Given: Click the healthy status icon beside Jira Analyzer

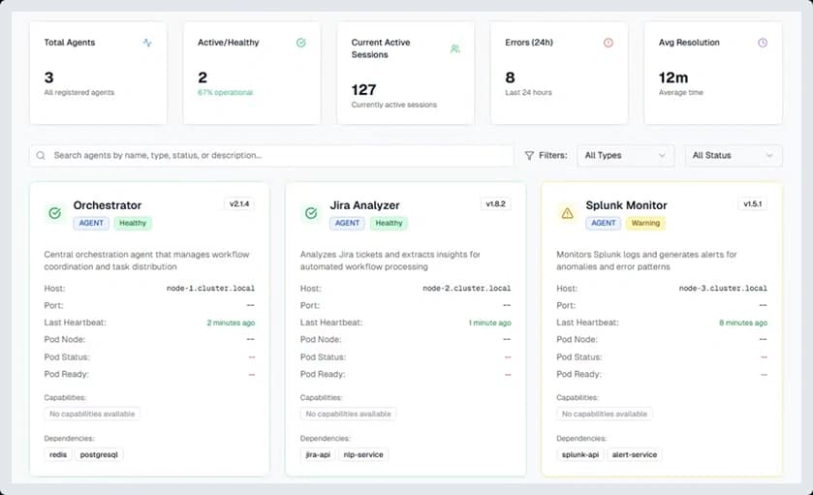Looking at the screenshot, I should pos(311,213).
